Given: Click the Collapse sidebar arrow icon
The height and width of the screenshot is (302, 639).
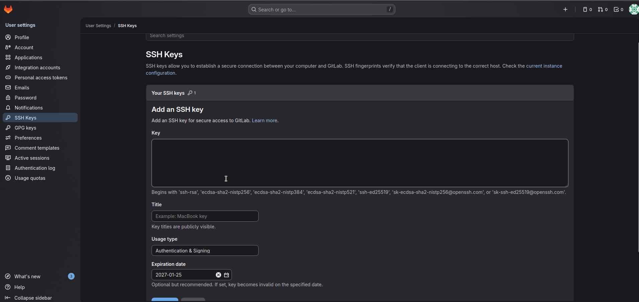Looking at the screenshot, I should click(8, 298).
